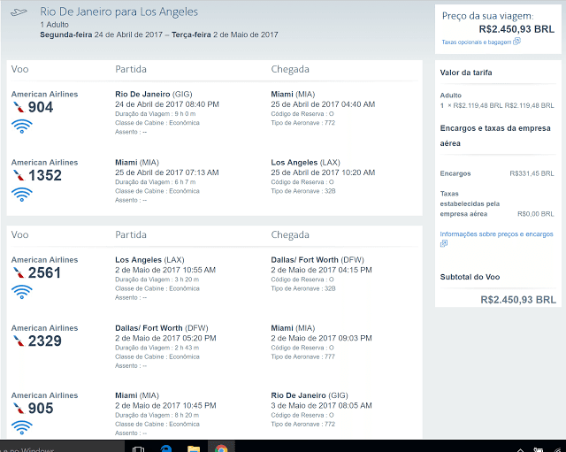Select flight number 2329
Image resolution: width=566 pixels, height=452 pixels.
(45, 341)
